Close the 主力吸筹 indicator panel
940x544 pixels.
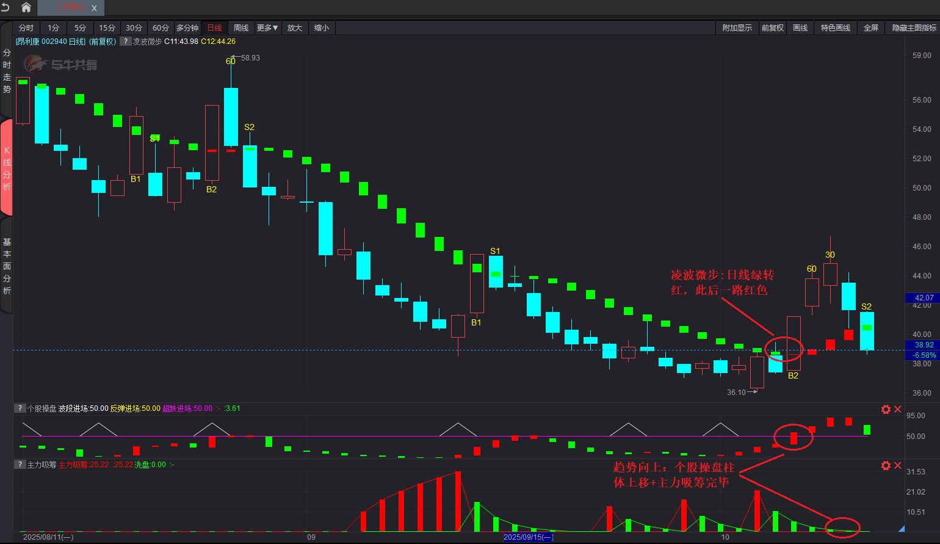pos(898,466)
